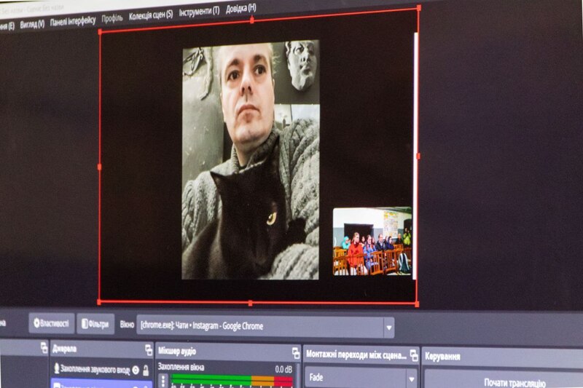Open the Панелі інтерфейсу menu
Screen dimensions: 583x388
point(73,21)
